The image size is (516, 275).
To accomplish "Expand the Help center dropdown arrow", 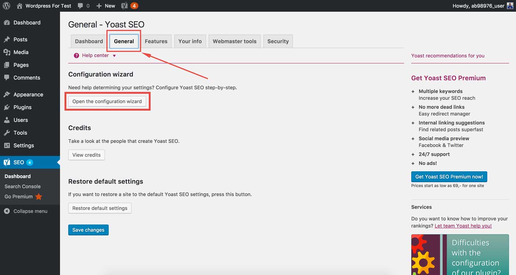I will [114, 56].
